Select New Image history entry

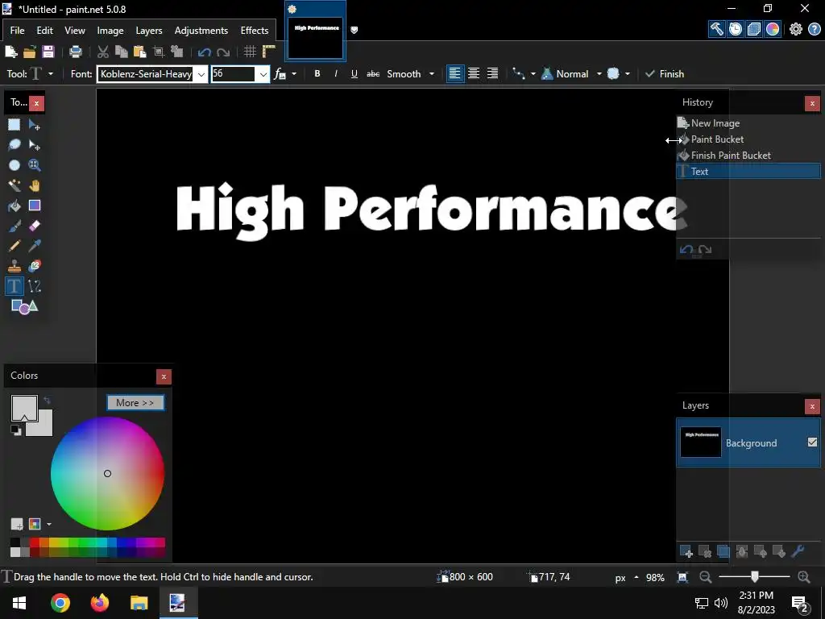pyautogui.click(x=748, y=123)
